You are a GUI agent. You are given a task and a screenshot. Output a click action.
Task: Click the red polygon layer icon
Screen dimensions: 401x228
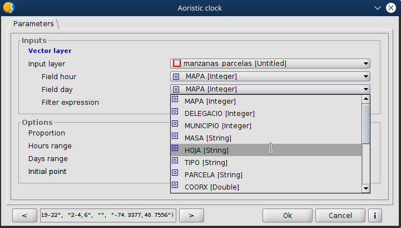coord(177,64)
